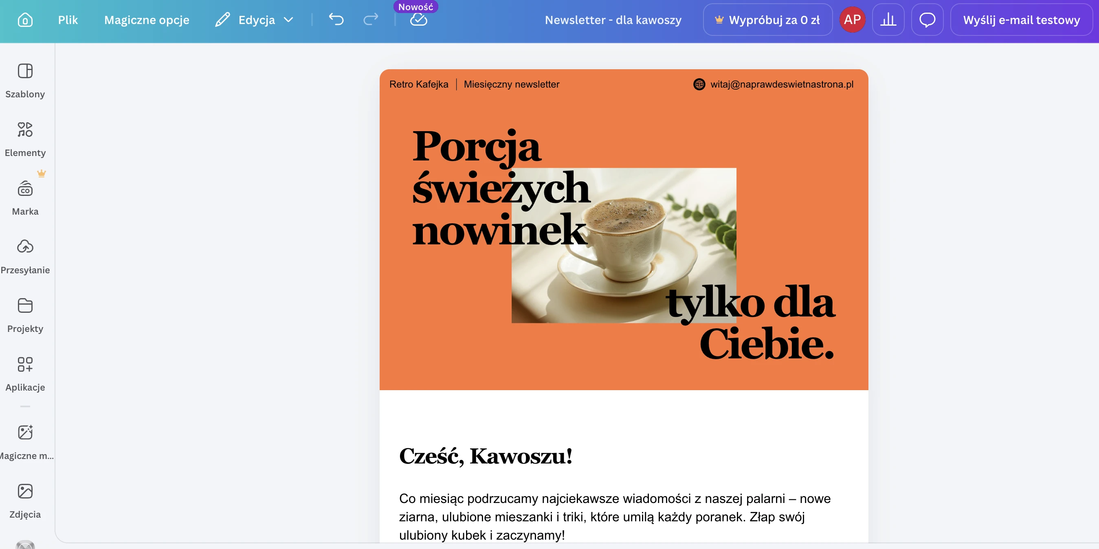The image size is (1099, 549).
Task: Open the Edycja mode dropdown
Action: click(255, 20)
